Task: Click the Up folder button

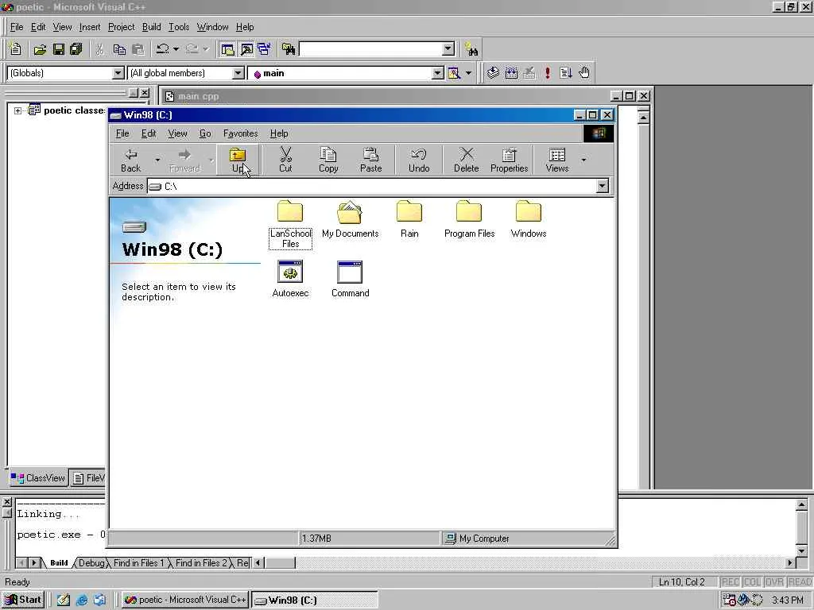Action: coord(238,160)
